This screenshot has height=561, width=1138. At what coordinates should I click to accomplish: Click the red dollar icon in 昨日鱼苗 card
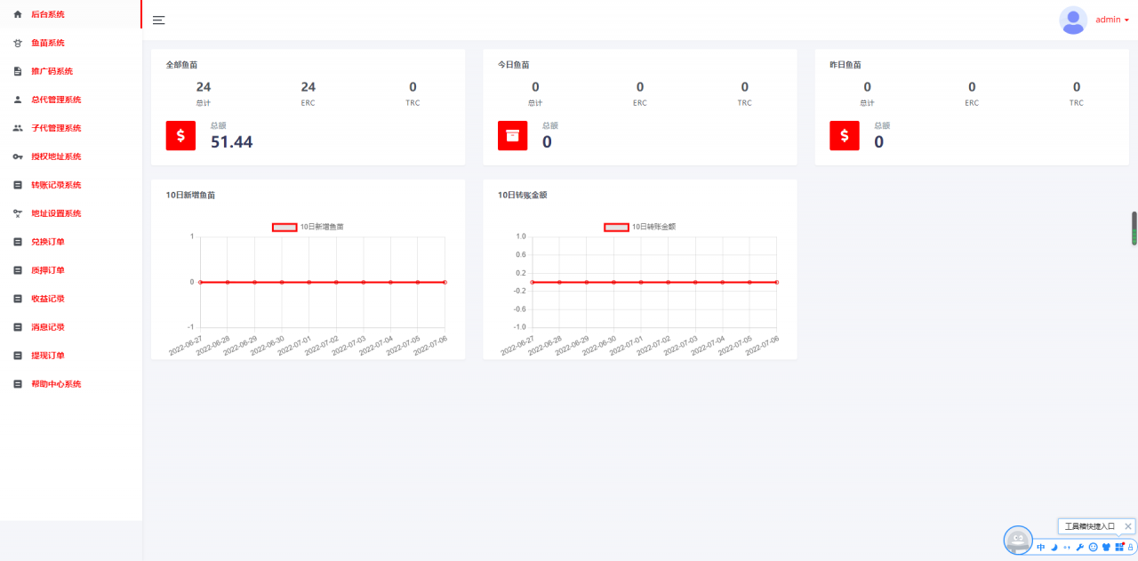coord(845,136)
